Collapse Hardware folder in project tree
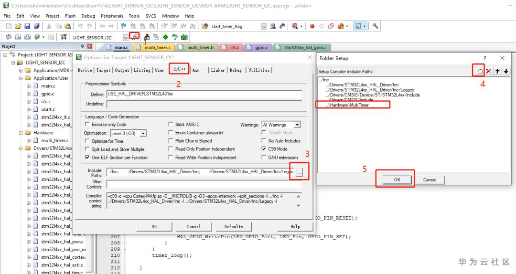This screenshot has height=274, width=516. coord(21,133)
